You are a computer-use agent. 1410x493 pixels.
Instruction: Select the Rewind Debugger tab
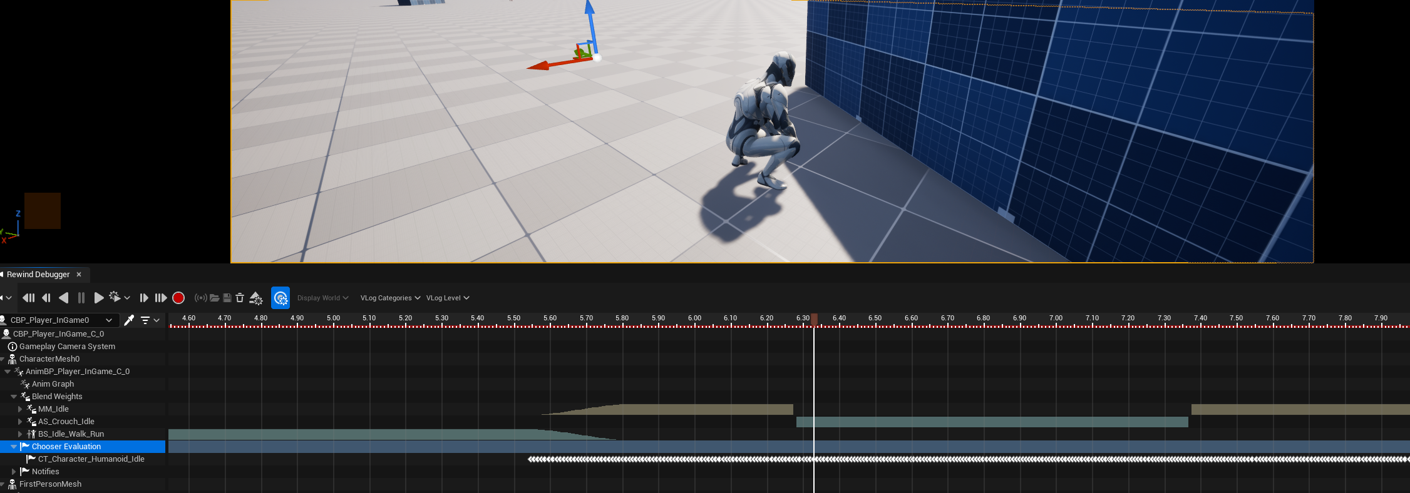pos(39,275)
